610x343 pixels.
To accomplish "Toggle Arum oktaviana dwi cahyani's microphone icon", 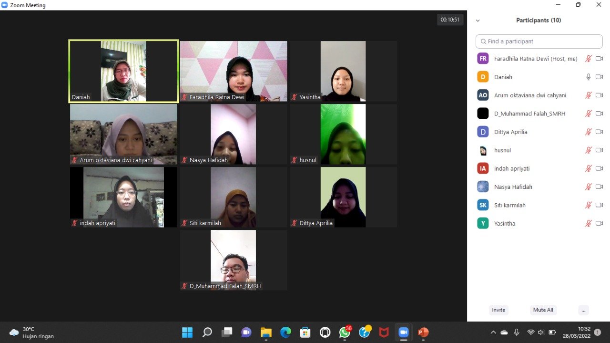I will [589, 95].
